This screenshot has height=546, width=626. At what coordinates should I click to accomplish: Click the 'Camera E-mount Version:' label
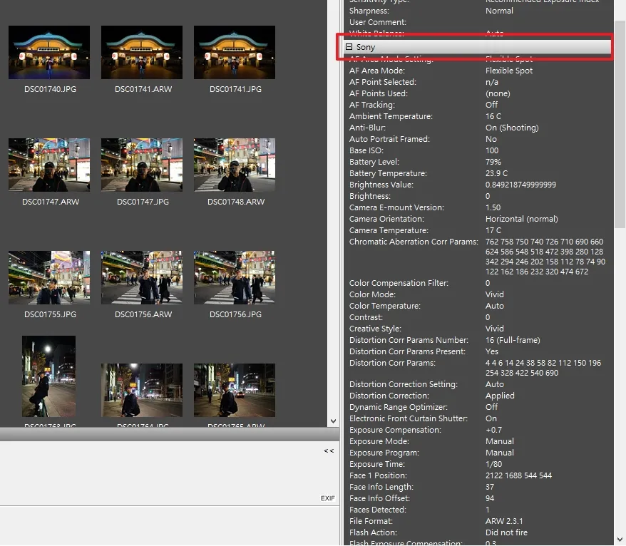pos(396,207)
